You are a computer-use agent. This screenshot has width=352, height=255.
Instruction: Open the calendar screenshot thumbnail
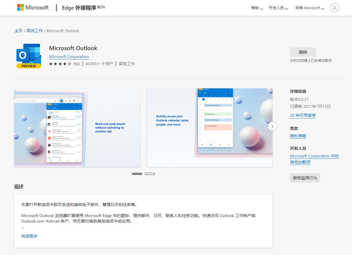click(210, 128)
